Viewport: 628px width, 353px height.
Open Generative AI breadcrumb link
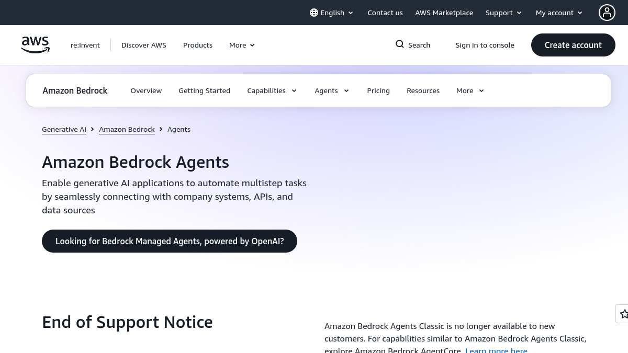(x=64, y=129)
